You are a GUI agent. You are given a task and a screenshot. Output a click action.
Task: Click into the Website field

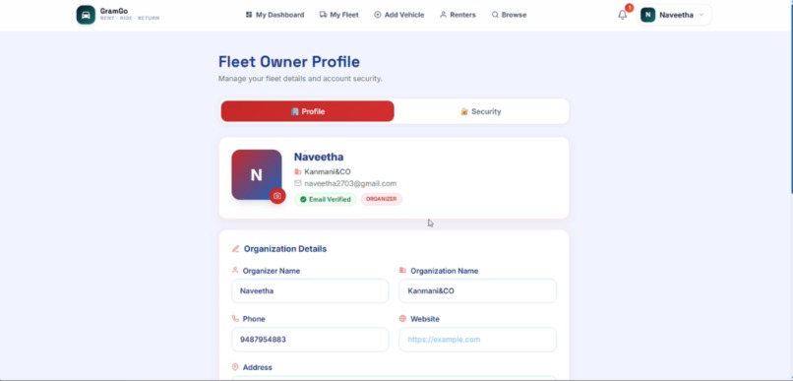(477, 340)
